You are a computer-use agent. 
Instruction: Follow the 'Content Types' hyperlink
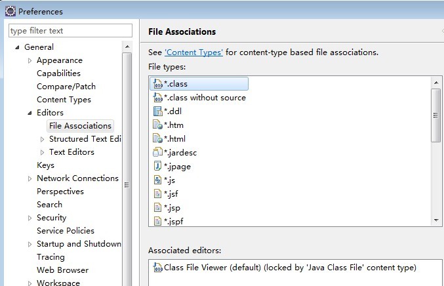[x=193, y=52]
